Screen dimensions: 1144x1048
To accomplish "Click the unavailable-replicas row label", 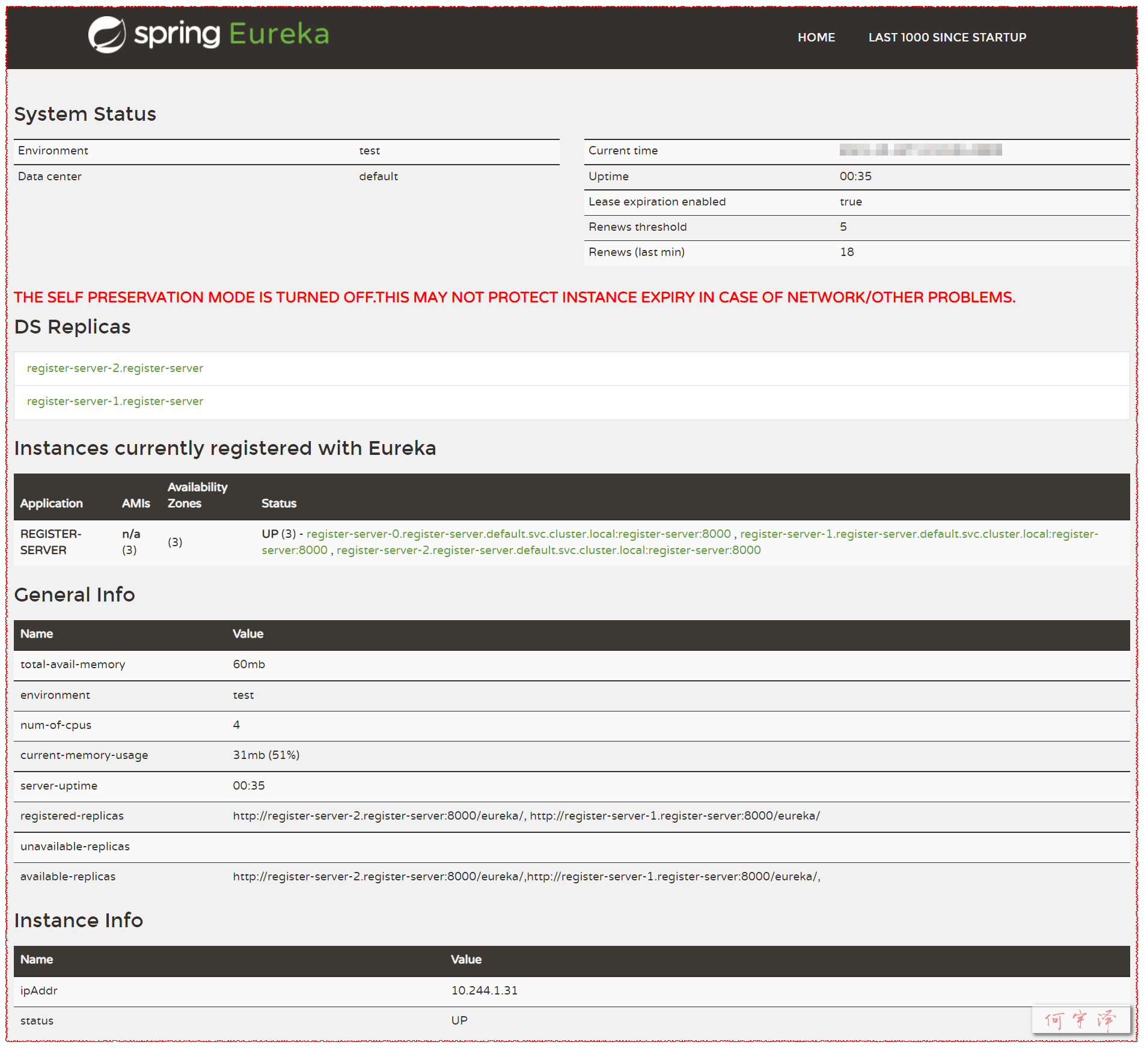I will pos(75,847).
